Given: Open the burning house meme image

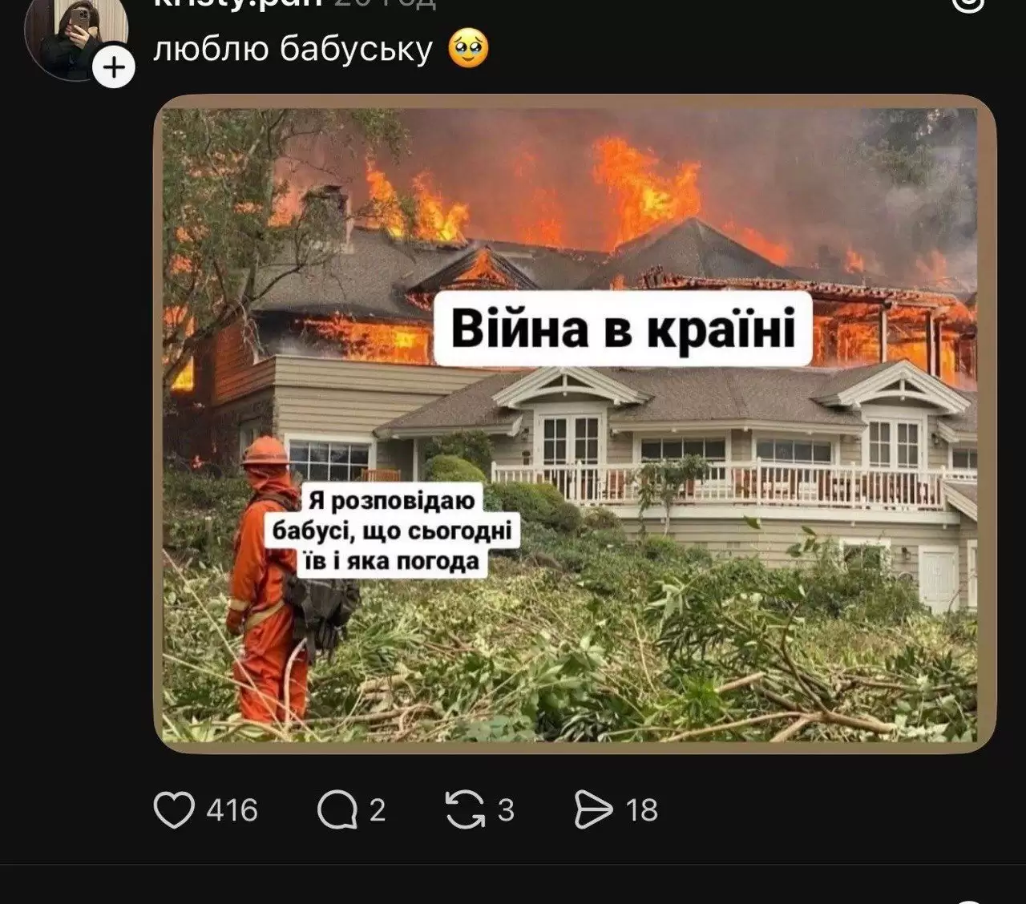Looking at the screenshot, I should coord(575,424).
